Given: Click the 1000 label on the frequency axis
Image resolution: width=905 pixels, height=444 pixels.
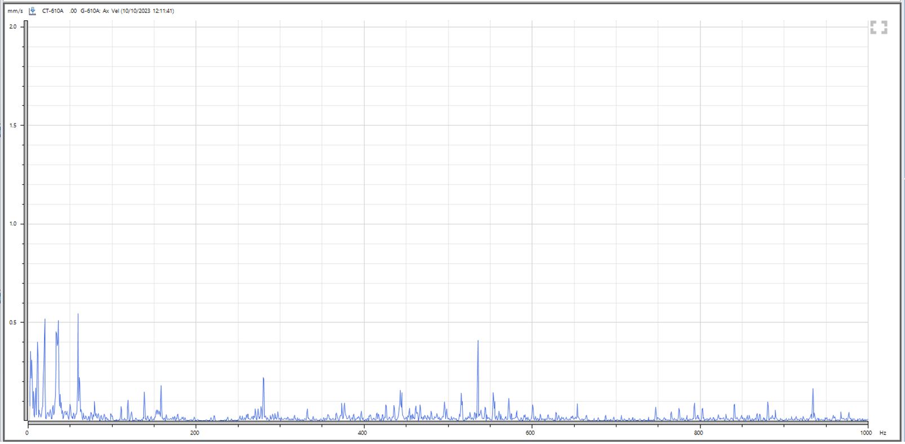Looking at the screenshot, I should (866, 433).
